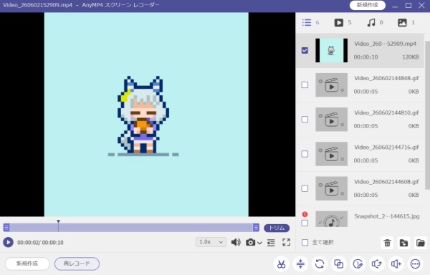
Task: Check the Video_260602144716.gif checkbox
Action: pos(305,154)
